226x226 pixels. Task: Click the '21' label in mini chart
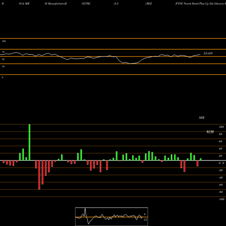coord(146,220)
